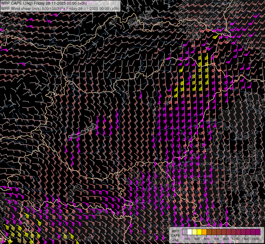Click the last purple swatch in the legend
The width and height of the screenshot is (265, 244).
click(258, 232)
